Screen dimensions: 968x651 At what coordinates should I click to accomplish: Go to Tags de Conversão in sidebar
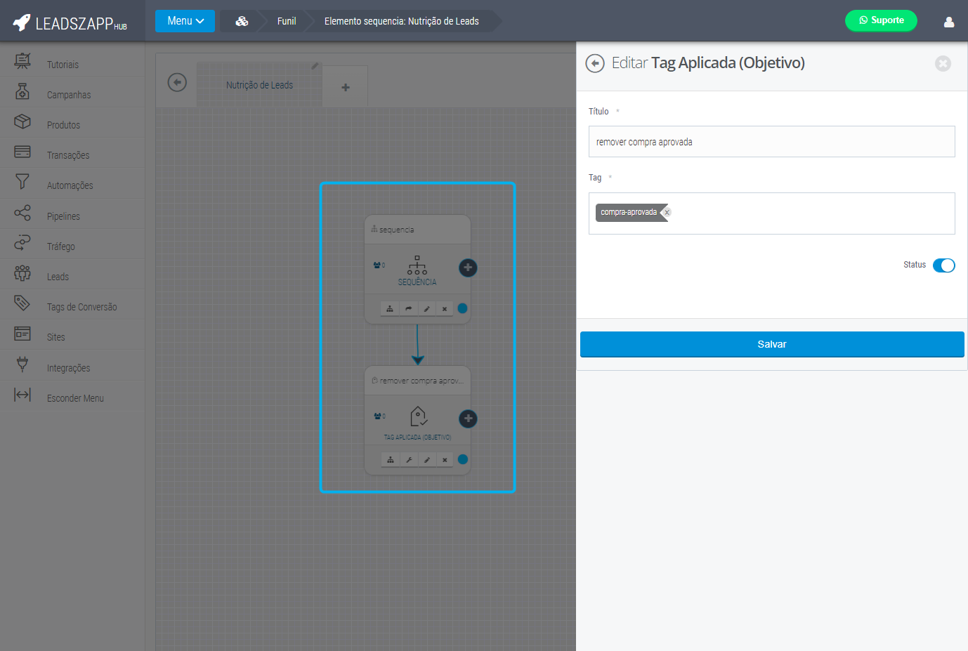click(x=81, y=307)
